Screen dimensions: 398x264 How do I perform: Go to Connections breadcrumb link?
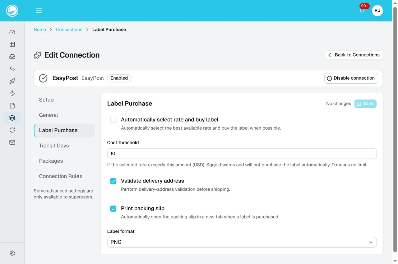[x=69, y=30]
